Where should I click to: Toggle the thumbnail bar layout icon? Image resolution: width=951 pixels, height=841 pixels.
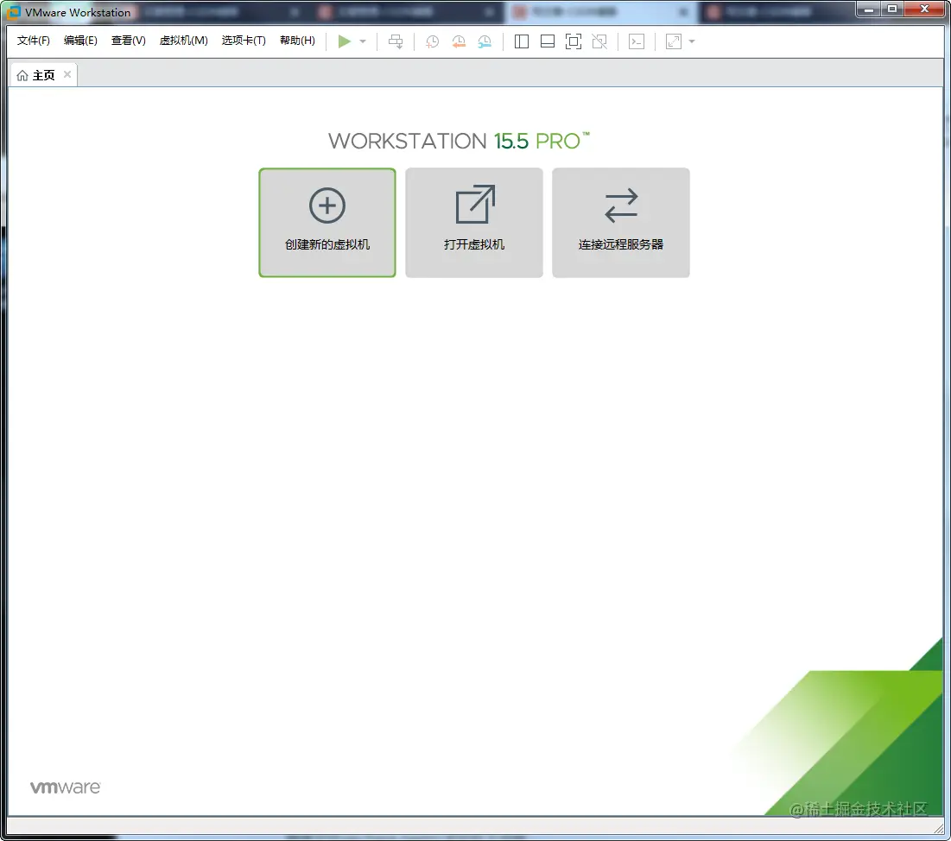click(x=548, y=41)
